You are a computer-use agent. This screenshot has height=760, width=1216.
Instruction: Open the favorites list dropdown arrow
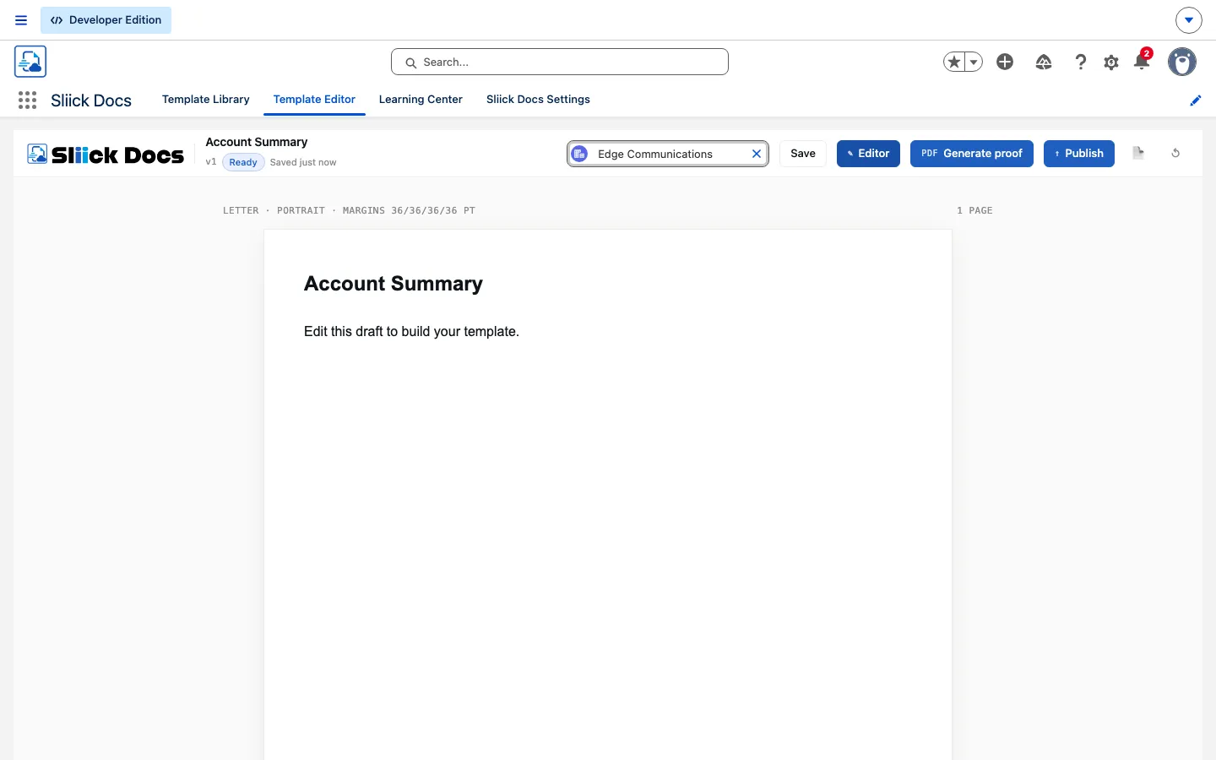coord(974,62)
